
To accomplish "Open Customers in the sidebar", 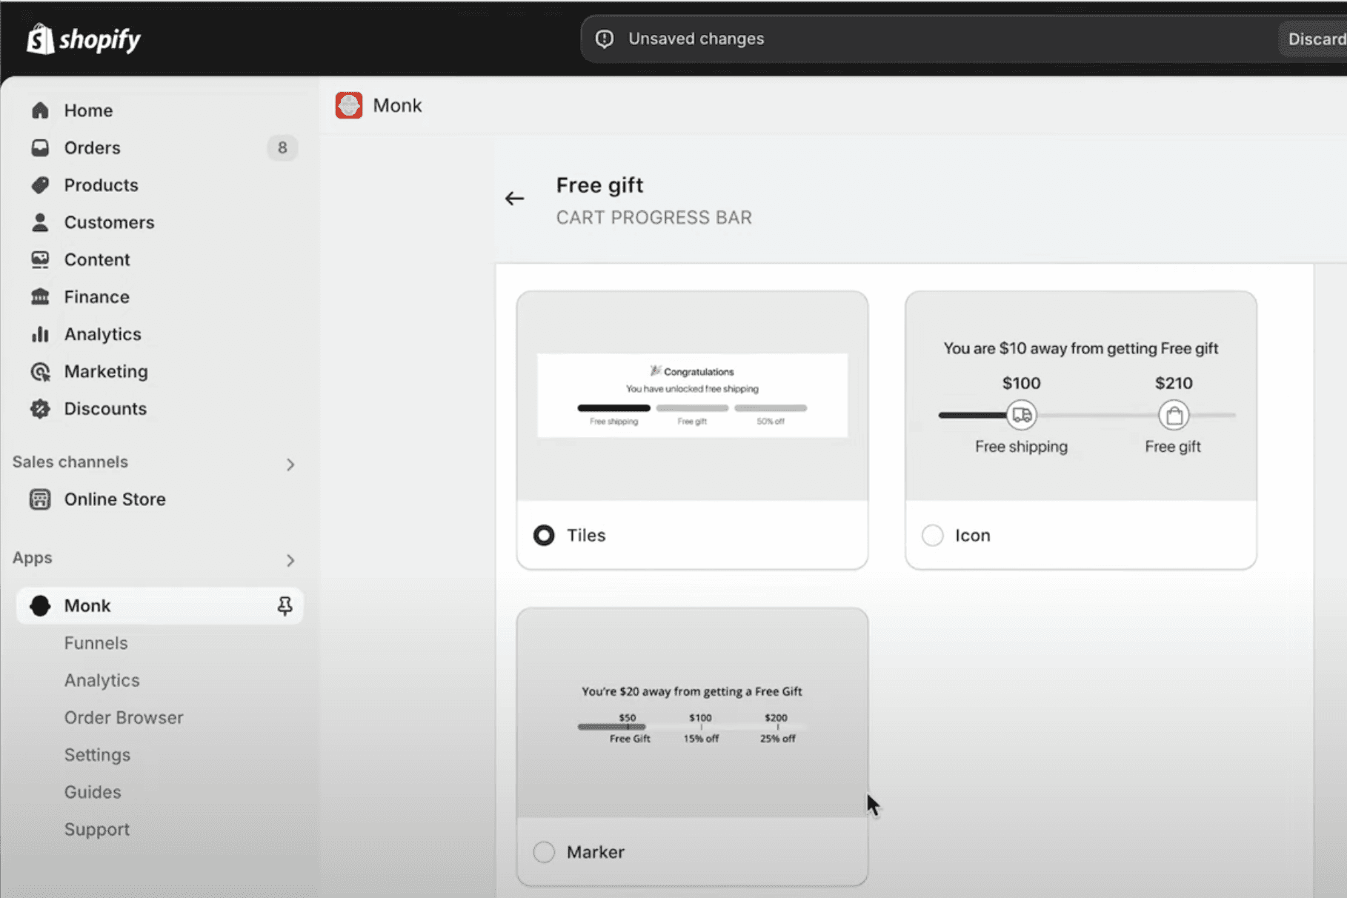I will [x=109, y=222].
